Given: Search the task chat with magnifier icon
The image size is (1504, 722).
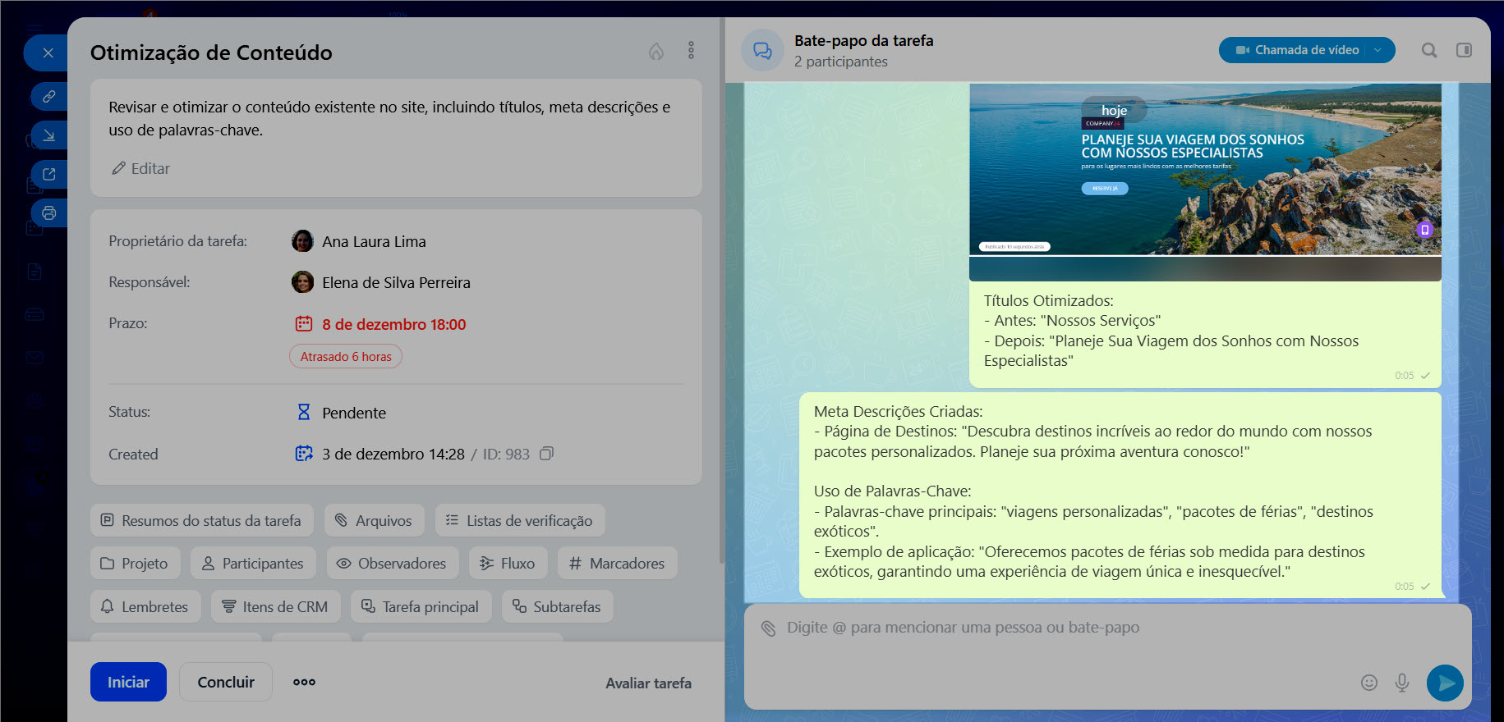Looking at the screenshot, I should 1429,50.
